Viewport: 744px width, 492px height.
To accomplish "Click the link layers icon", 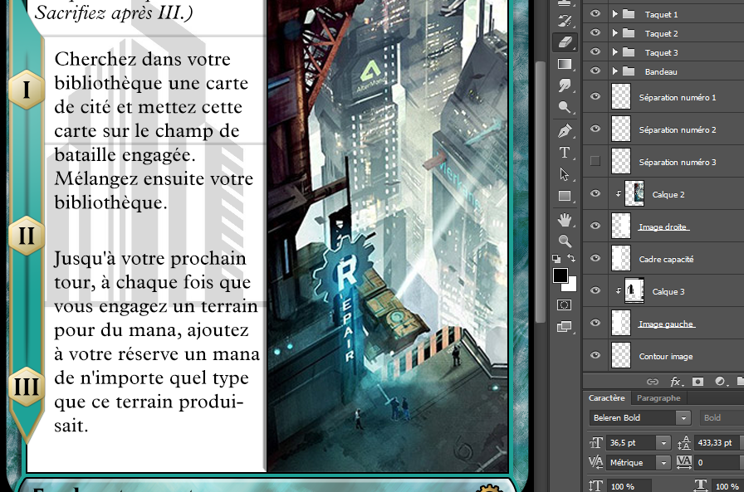I will [653, 382].
